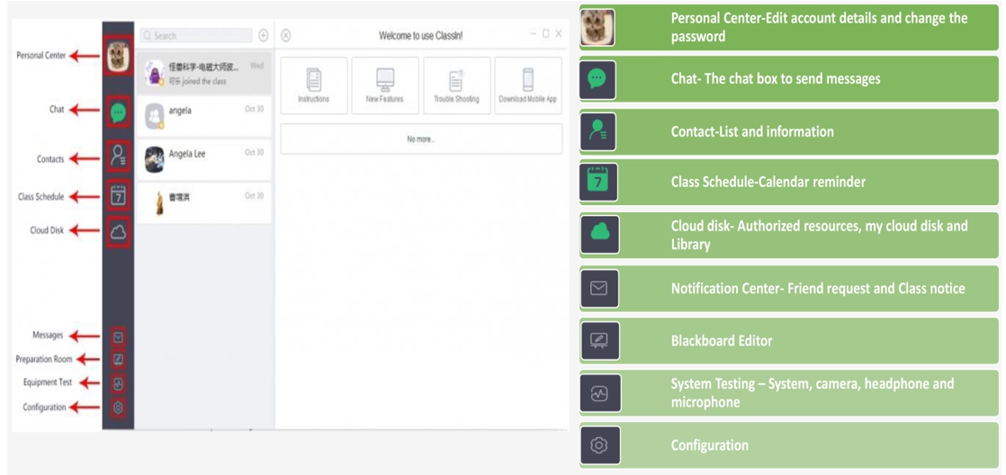Open the Download Mobile App card
This screenshot has width=1006, height=475.
528,85
